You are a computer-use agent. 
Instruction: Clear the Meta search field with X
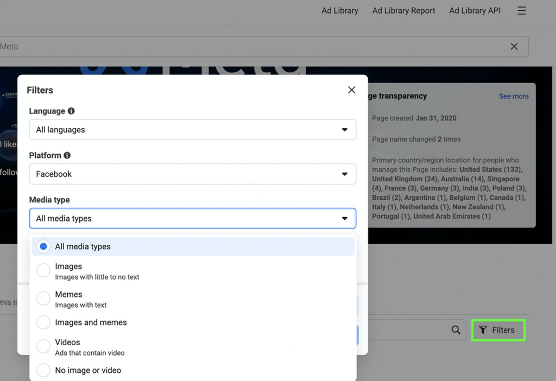(514, 47)
